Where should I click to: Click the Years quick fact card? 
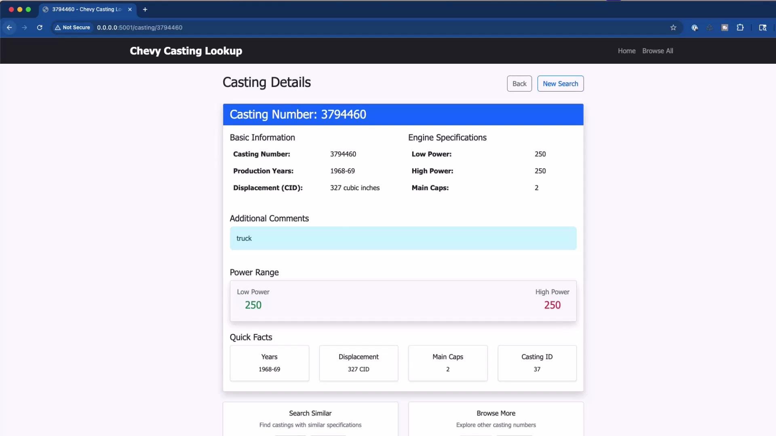tap(270, 363)
